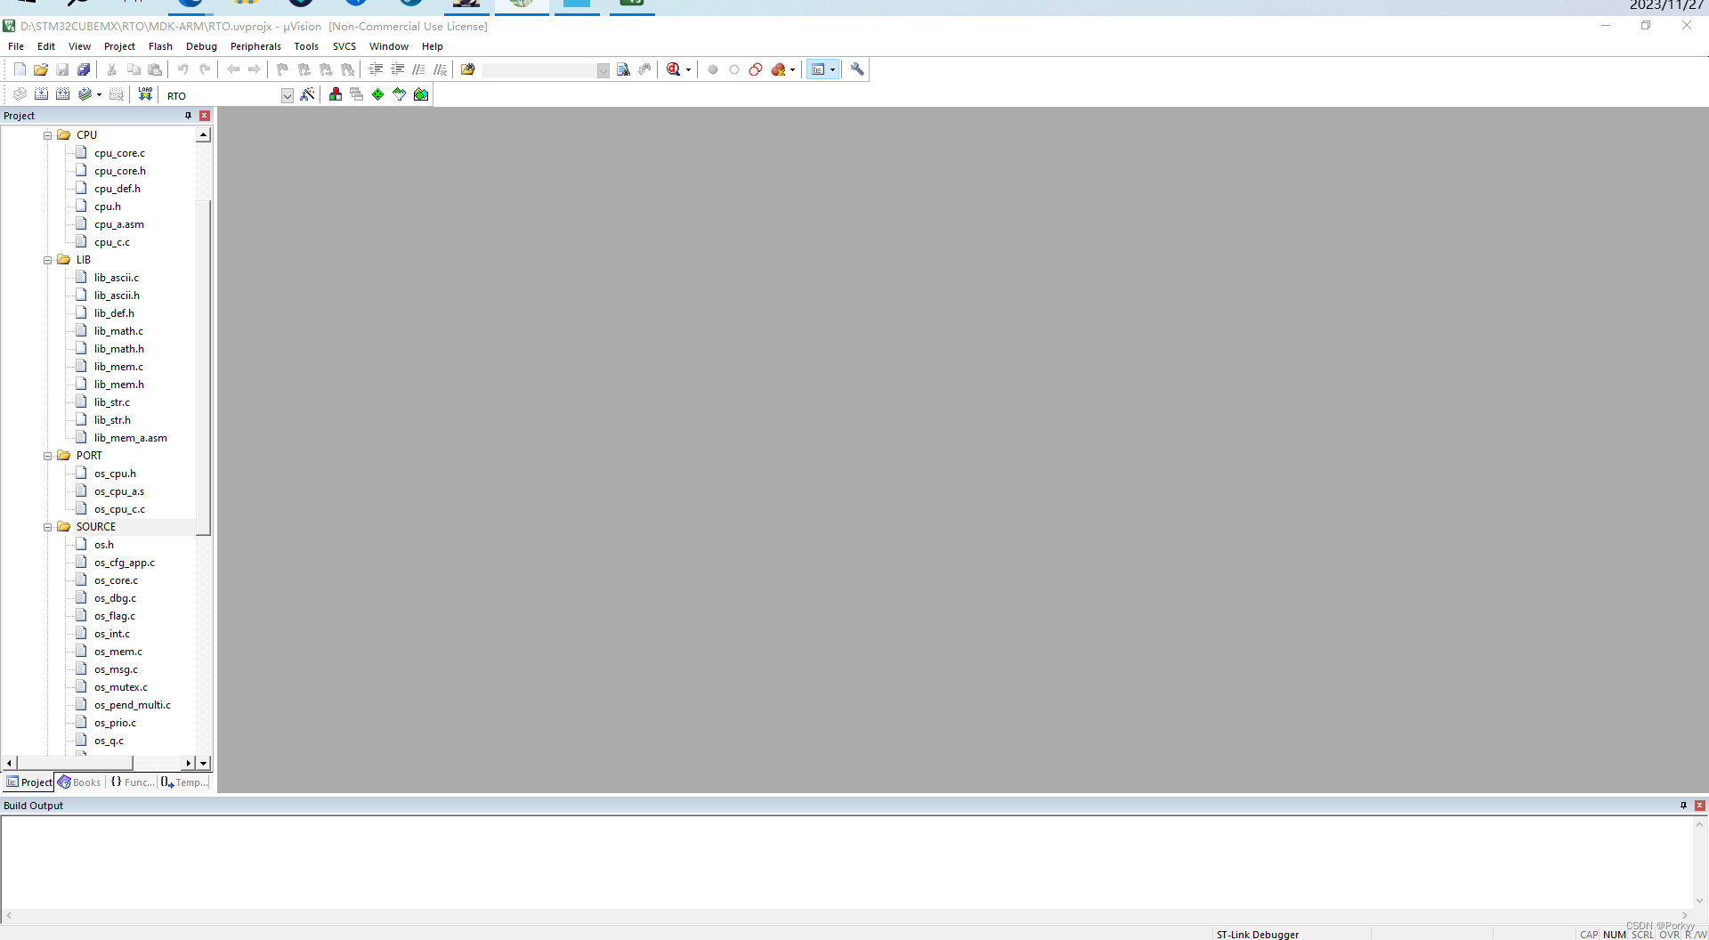This screenshot has height=940, width=1709.
Task: Navigate backwards arrow icon
Action: coord(233,69)
